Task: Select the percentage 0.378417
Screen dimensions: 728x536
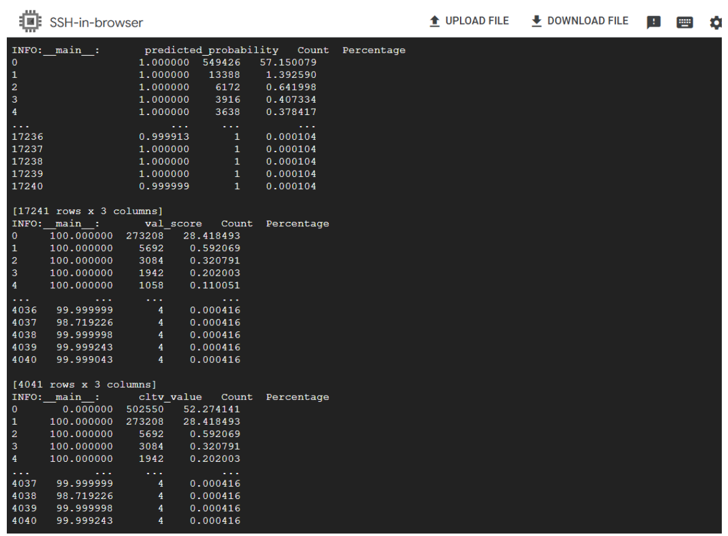Action: click(291, 112)
